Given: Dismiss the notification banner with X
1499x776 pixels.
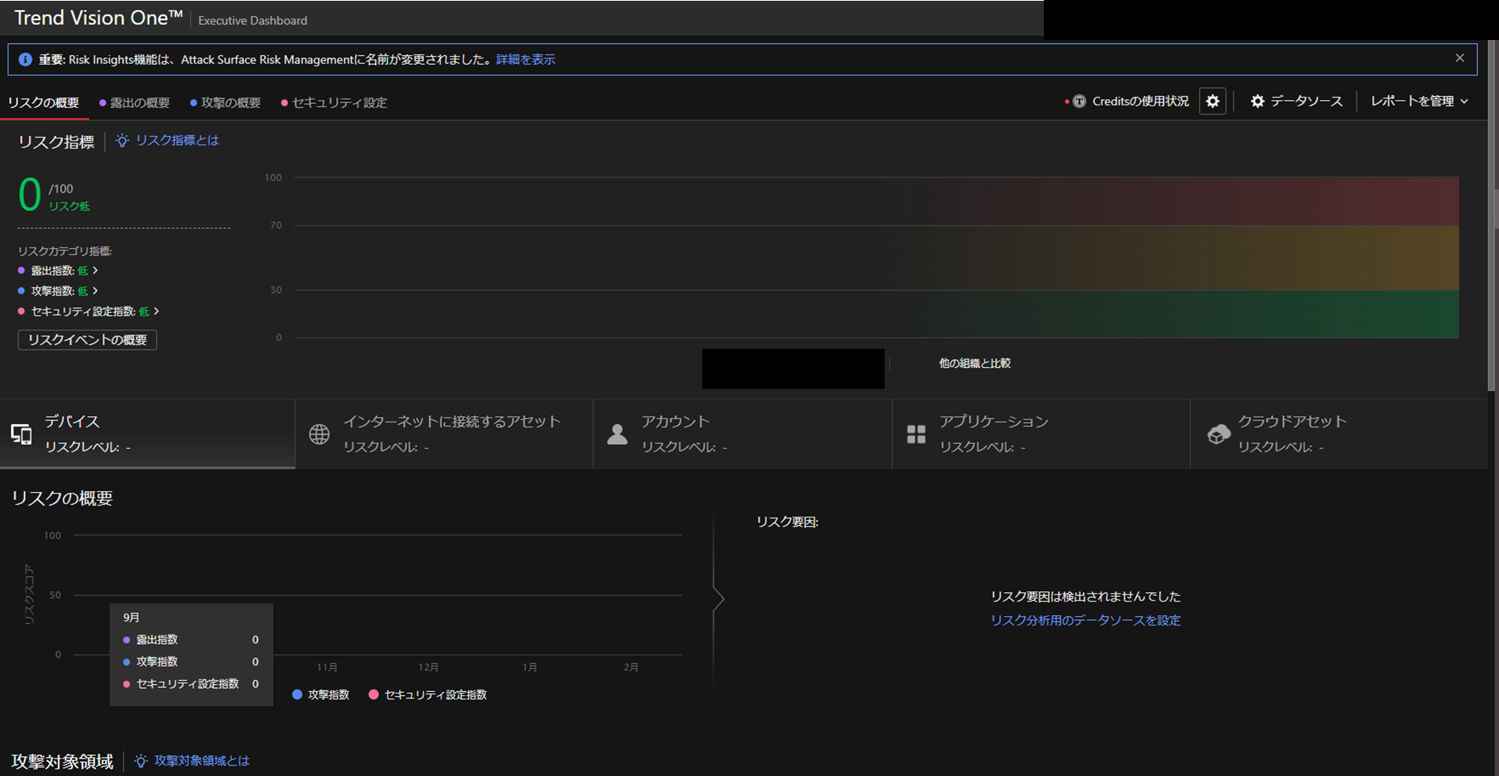Looking at the screenshot, I should (1459, 58).
